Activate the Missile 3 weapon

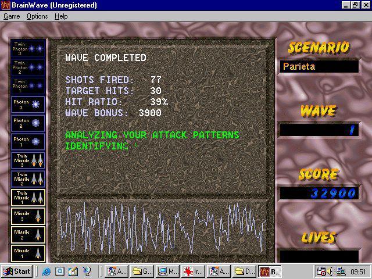coord(28,216)
